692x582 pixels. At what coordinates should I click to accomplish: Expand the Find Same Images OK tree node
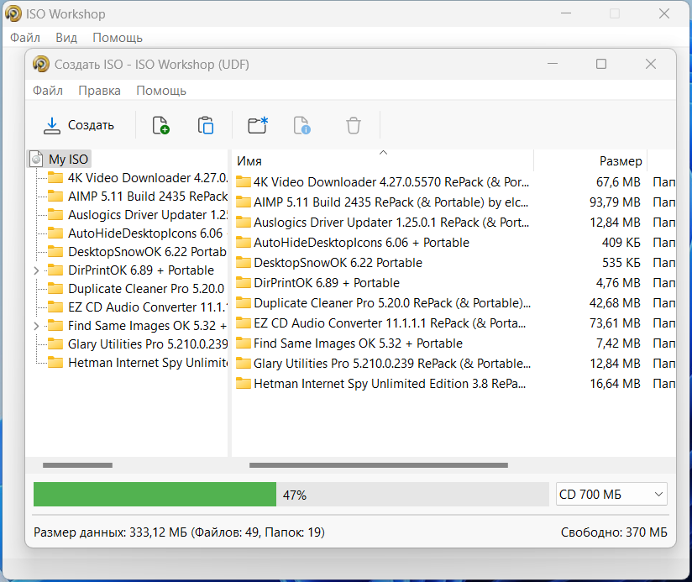coord(37,326)
